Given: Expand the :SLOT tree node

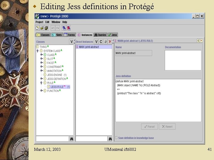Looking at the screenshot, I should [42, 59].
